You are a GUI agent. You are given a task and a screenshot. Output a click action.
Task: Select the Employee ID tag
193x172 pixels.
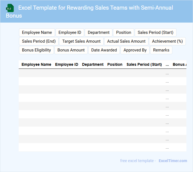70,32
